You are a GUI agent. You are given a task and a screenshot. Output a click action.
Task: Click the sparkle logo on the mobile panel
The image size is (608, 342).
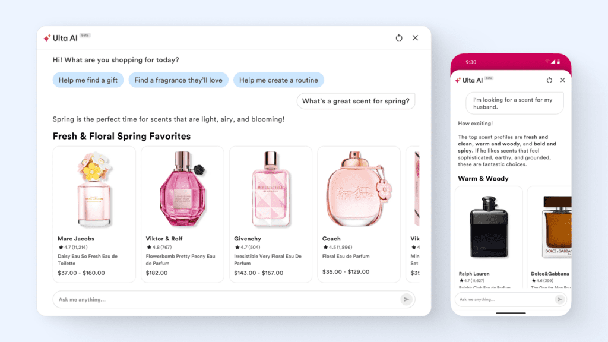tap(457, 80)
